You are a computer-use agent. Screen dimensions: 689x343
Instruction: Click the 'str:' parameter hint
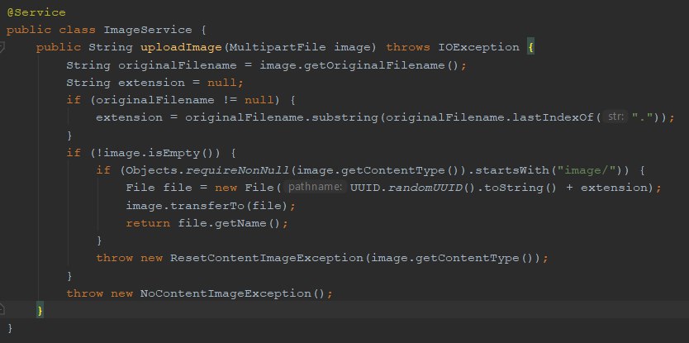click(616, 117)
